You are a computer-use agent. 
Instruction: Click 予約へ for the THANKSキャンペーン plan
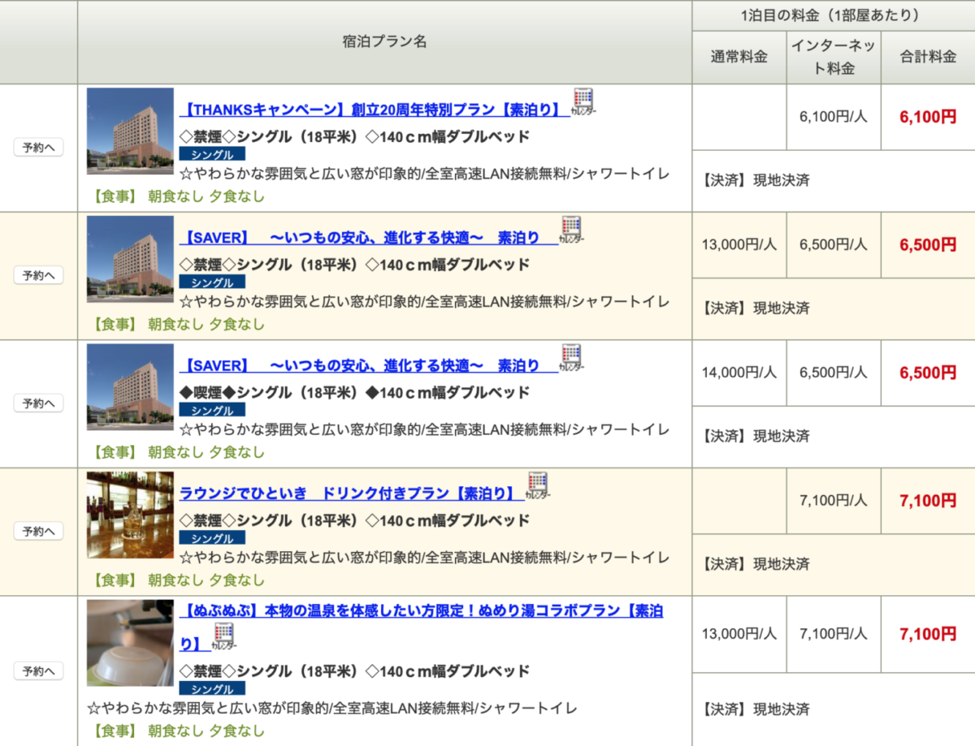pyautogui.click(x=38, y=148)
